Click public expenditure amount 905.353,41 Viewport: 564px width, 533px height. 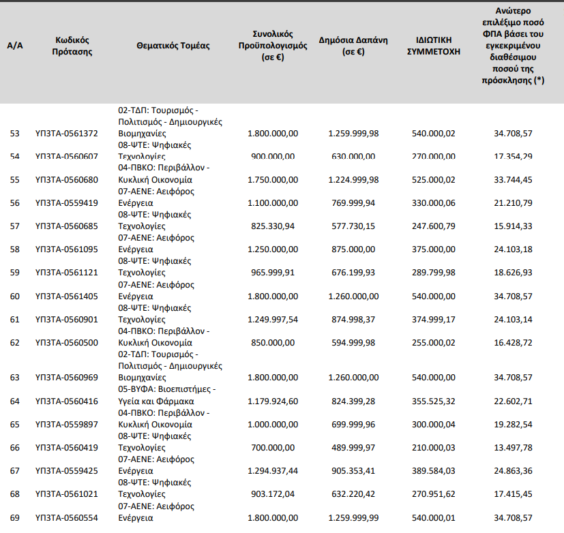coord(351,470)
